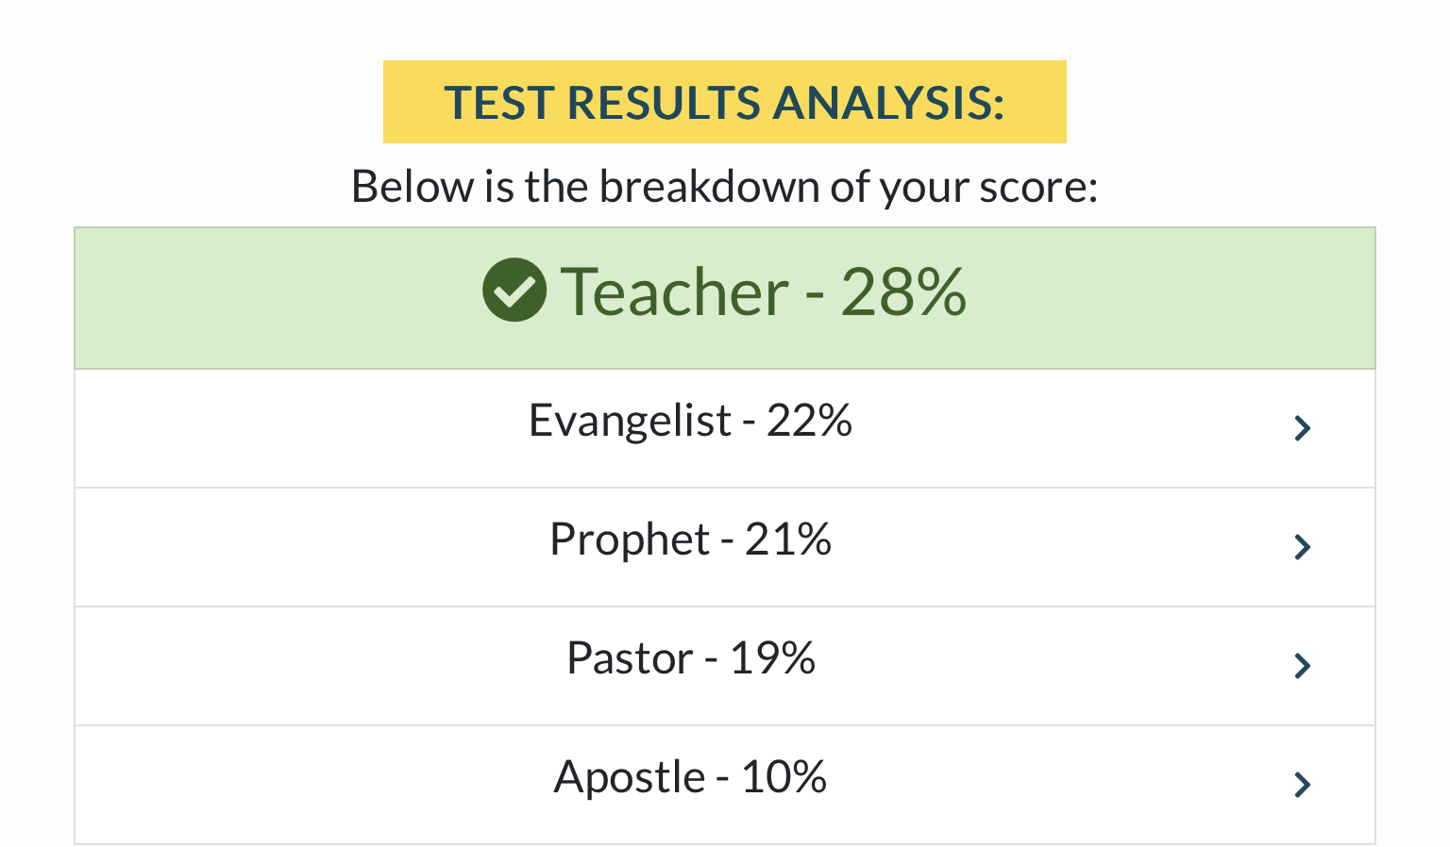
Task: Click the word ANALYSIS in yellow heading
Action: (x=888, y=103)
